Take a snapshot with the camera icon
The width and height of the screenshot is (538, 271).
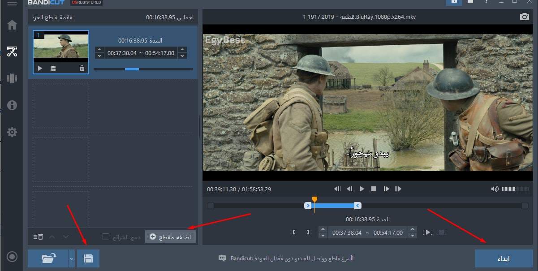(524, 17)
